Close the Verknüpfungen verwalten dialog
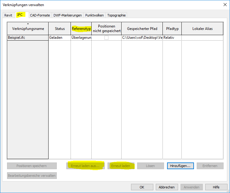Screen dimensions: 230x193 [x=225, y=5]
